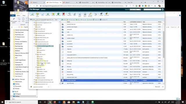Screen dimensions: 186x104
Task: Click the New Folder toolbar icon
Action: tap(37, 14)
